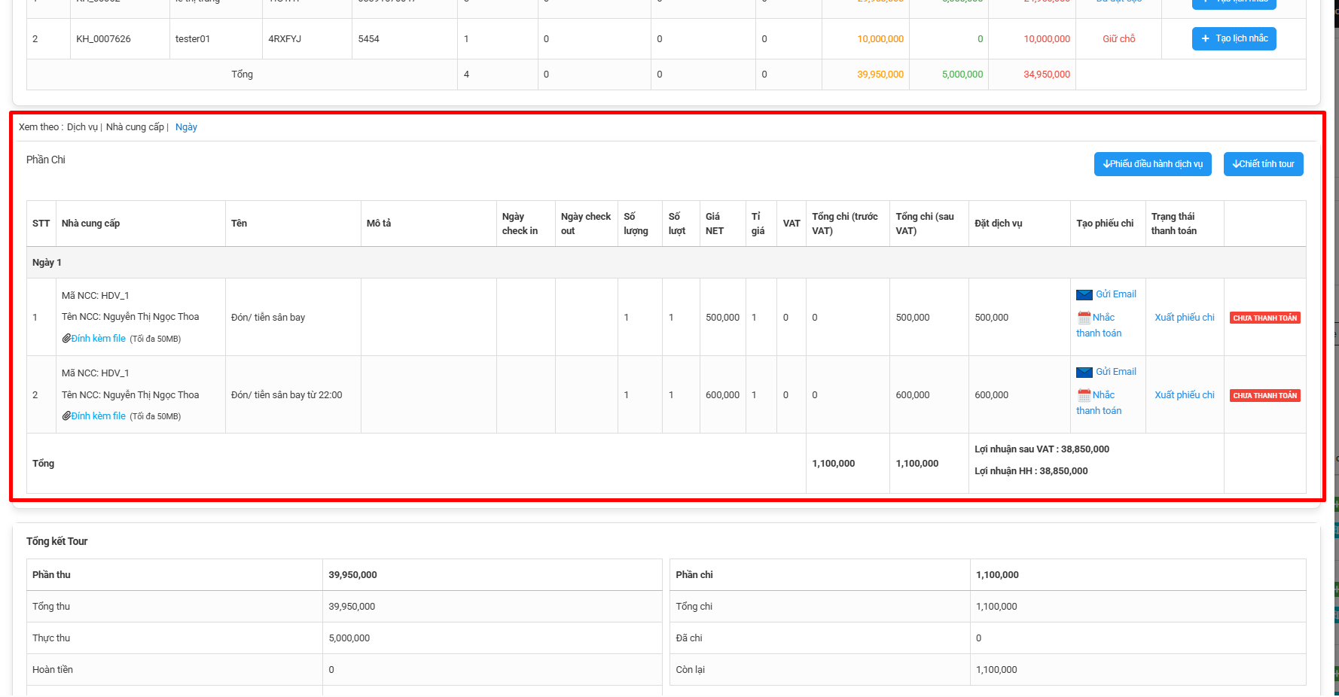Click the Nhà cung cấp column header

[x=90, y=224]
